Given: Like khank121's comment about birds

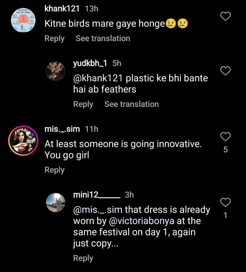Looking at the screenshot, I should (225, 16).
